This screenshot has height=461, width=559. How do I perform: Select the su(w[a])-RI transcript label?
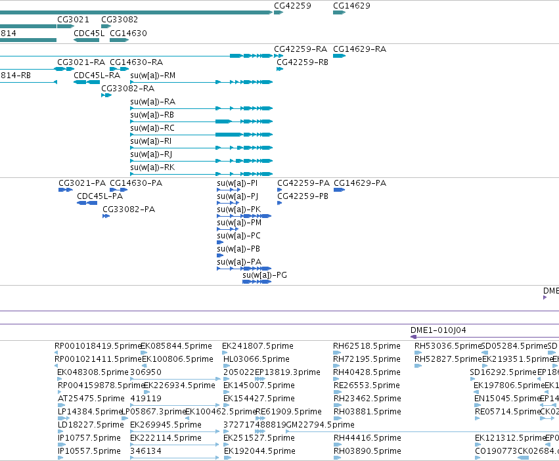coord(151,141)
